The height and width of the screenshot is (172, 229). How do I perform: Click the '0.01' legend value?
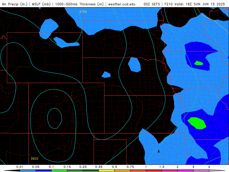(20, 167)
